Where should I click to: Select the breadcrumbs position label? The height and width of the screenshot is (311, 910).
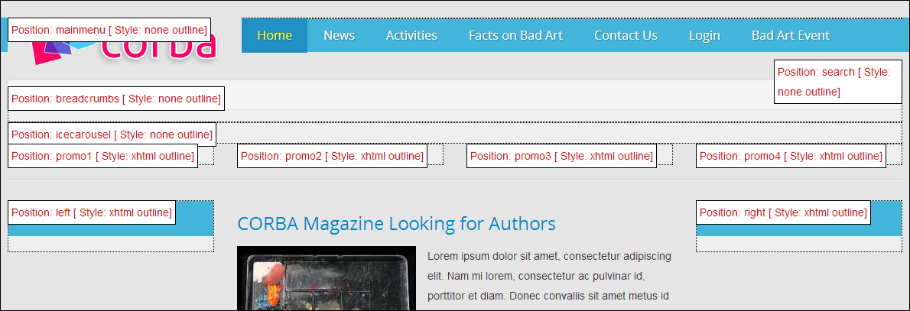[x=116, y=99]
